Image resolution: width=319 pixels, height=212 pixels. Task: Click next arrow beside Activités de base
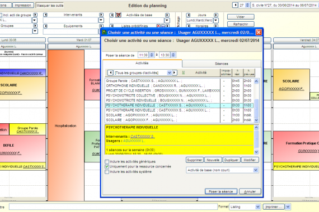point(167,15)
